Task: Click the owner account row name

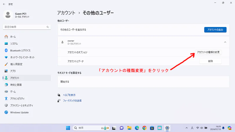Action: pos(71,41)
